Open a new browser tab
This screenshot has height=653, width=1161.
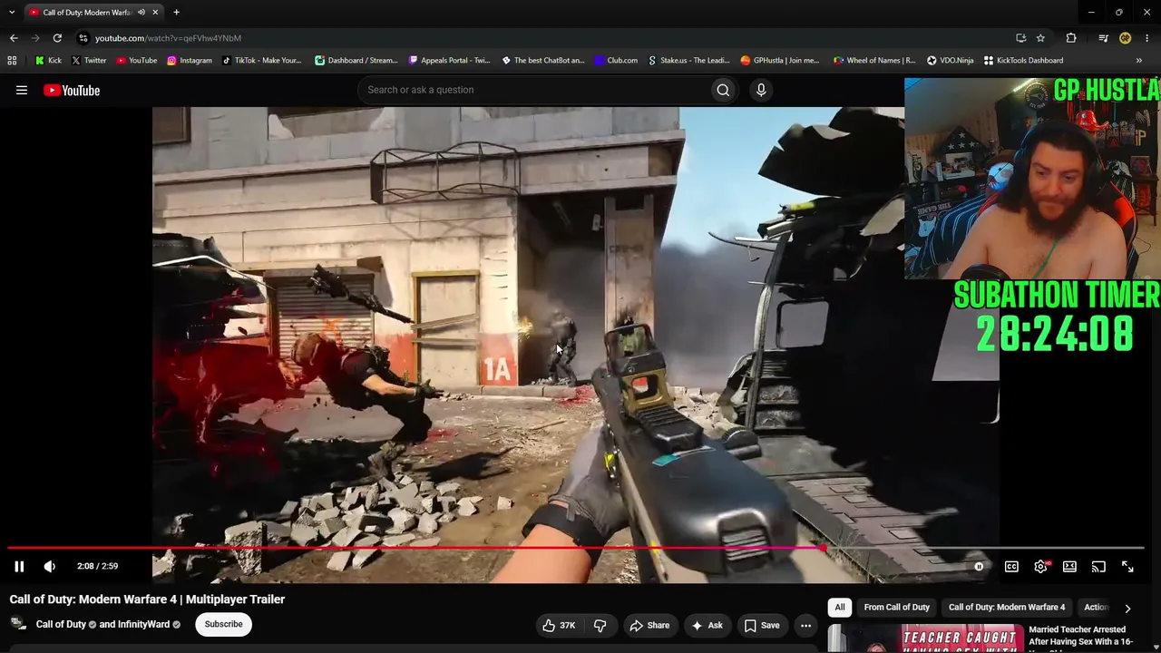pos(176,13)
